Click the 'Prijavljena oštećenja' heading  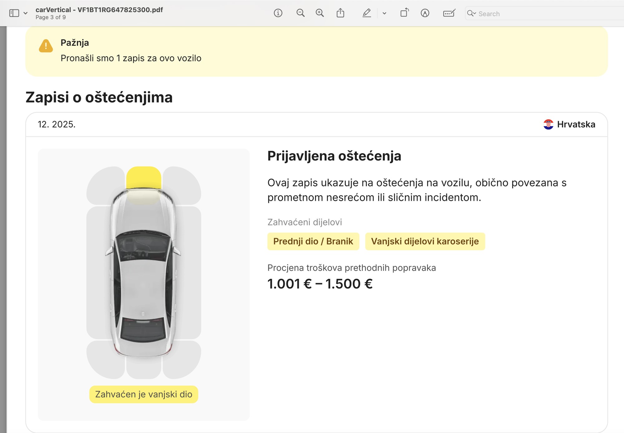pos(334,156)
